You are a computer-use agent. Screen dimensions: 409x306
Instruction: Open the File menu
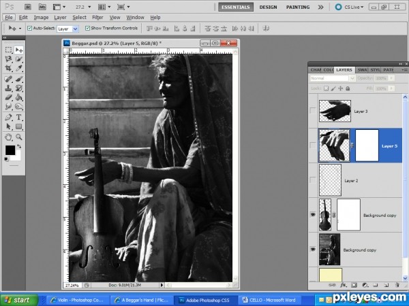click(9, 18)
